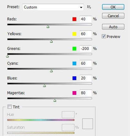
Task: Click the Yellows slider thumb
Action: tap(51, 41)
